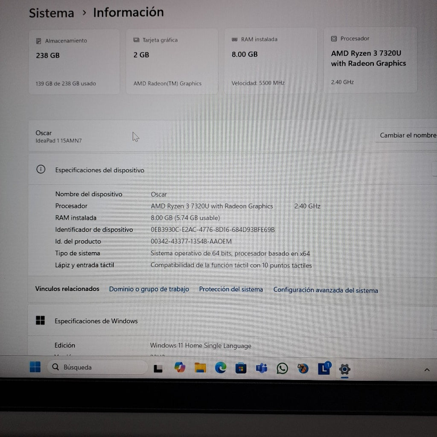437x437 pixels.
Task: Open Microsoft Edge browser
Action: [x=221, y=368]
